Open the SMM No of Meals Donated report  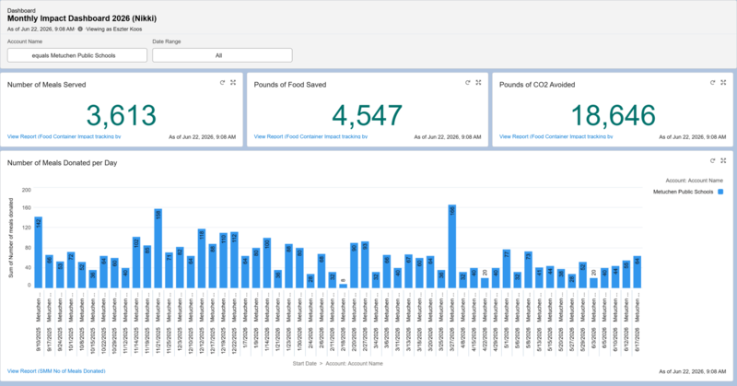56,371
